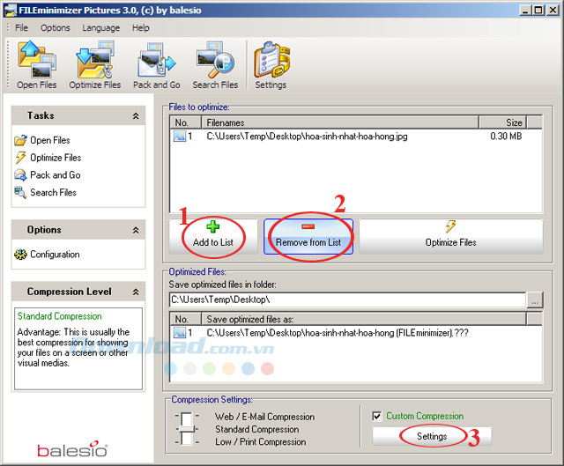This screenshot has height=466, width=564.
Task: Collapse the Compression Level panel
Action: coord(136,292)
